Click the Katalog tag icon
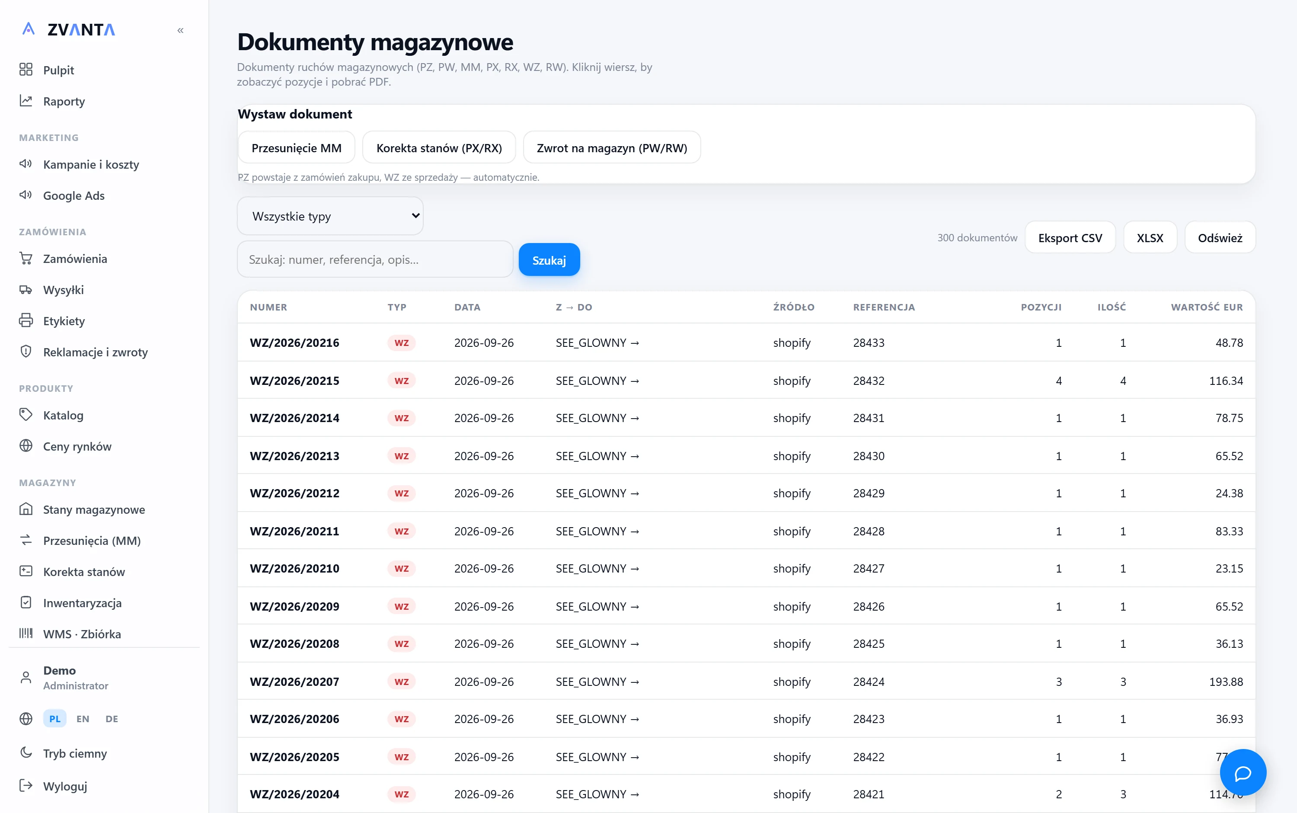The height and width of the screenshot is (813, 1297). pos(26,415)
